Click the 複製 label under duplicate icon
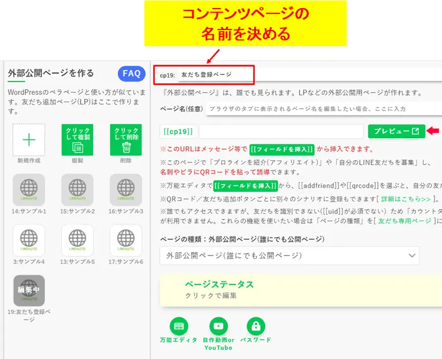This screenshot has width=442, height=359. (x=77, y=161)
